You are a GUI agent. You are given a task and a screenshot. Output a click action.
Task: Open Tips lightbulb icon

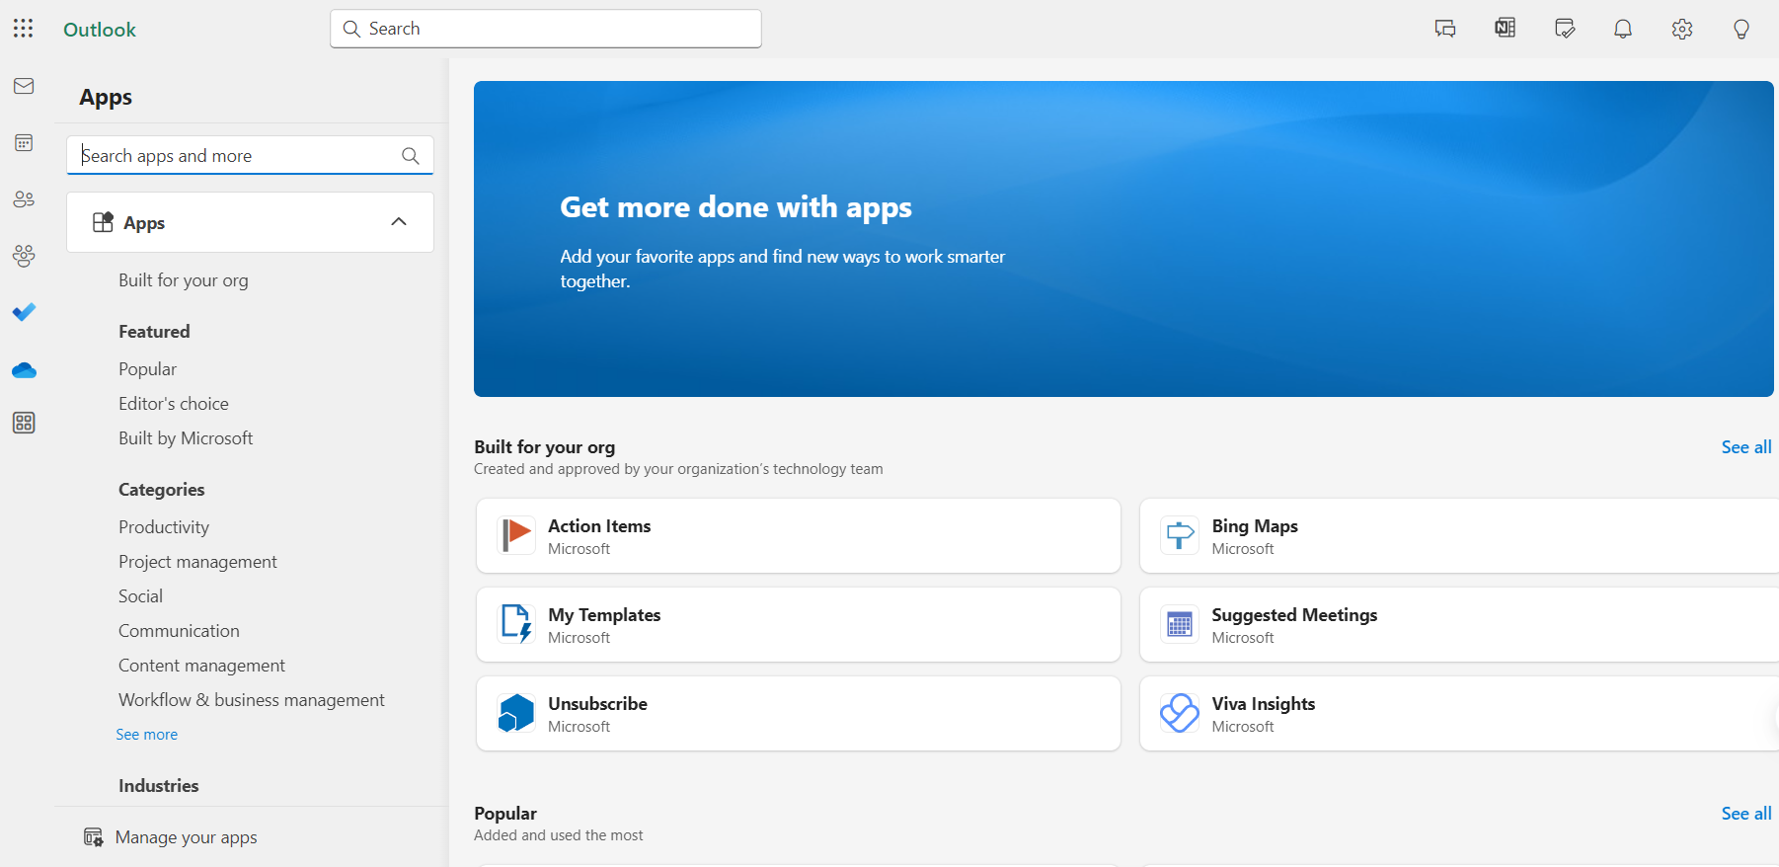pos(1741,29)
